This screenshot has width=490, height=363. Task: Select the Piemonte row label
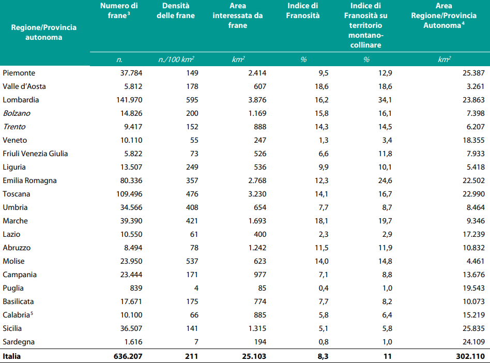[19, 73]
